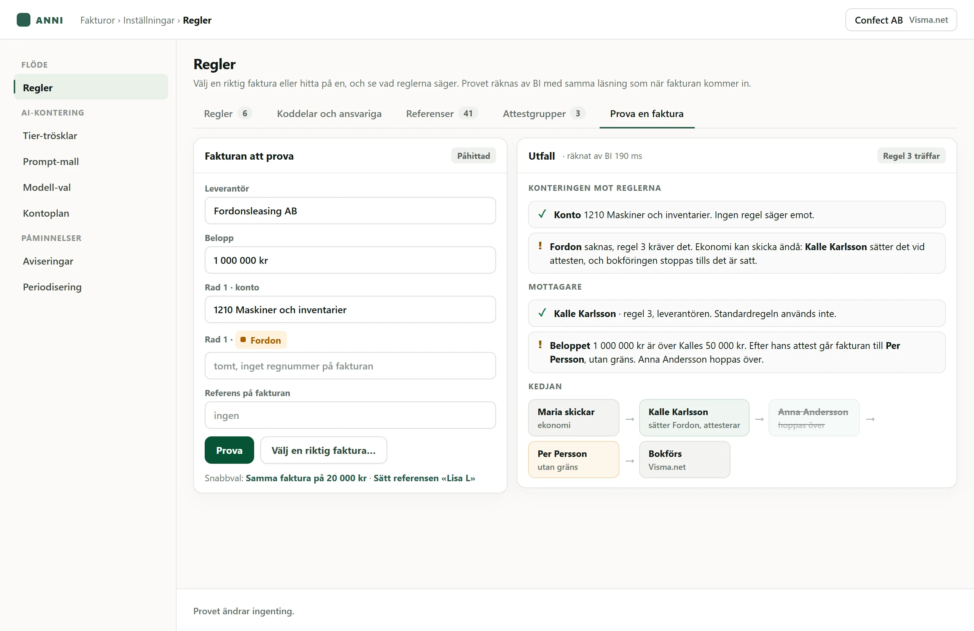974x631 pixels.
Task: Click the warning exclamation beside Fordon saknas
Action: point(540,246)
